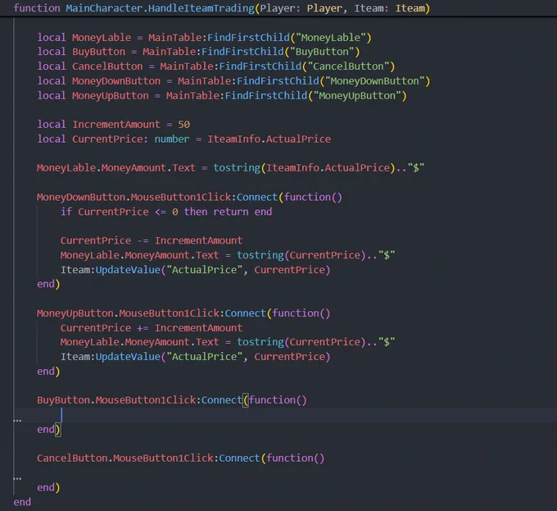
Task: Click UpdateValue inside the MoneyDownButton handler
Action: [128, 270]
